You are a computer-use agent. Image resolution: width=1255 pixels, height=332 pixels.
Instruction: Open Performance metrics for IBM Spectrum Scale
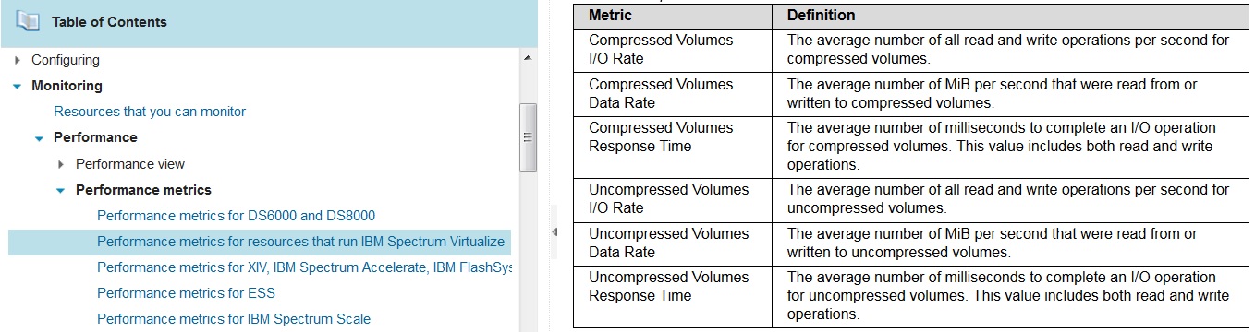[x=234, y=319]
